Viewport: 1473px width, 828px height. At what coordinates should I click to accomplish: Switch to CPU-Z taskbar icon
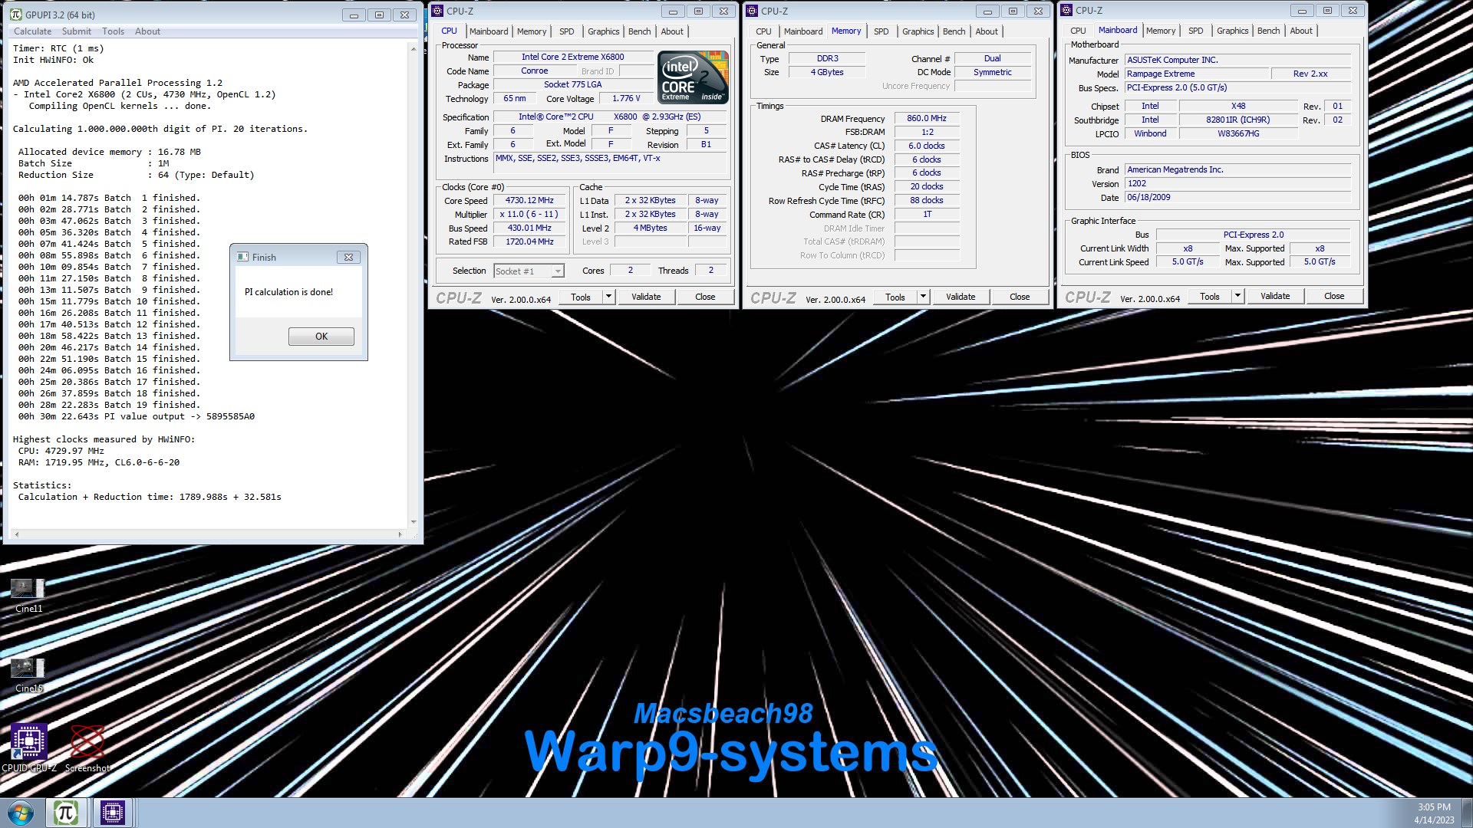point(113,813)
